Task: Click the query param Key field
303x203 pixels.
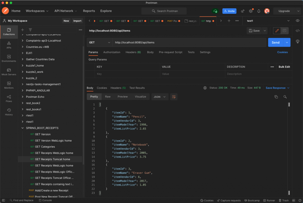Action: pyautogui.click(x=127, y=74)
